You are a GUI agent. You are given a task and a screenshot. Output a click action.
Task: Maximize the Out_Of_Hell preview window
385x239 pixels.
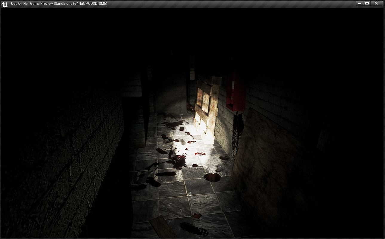coord(367,3)
